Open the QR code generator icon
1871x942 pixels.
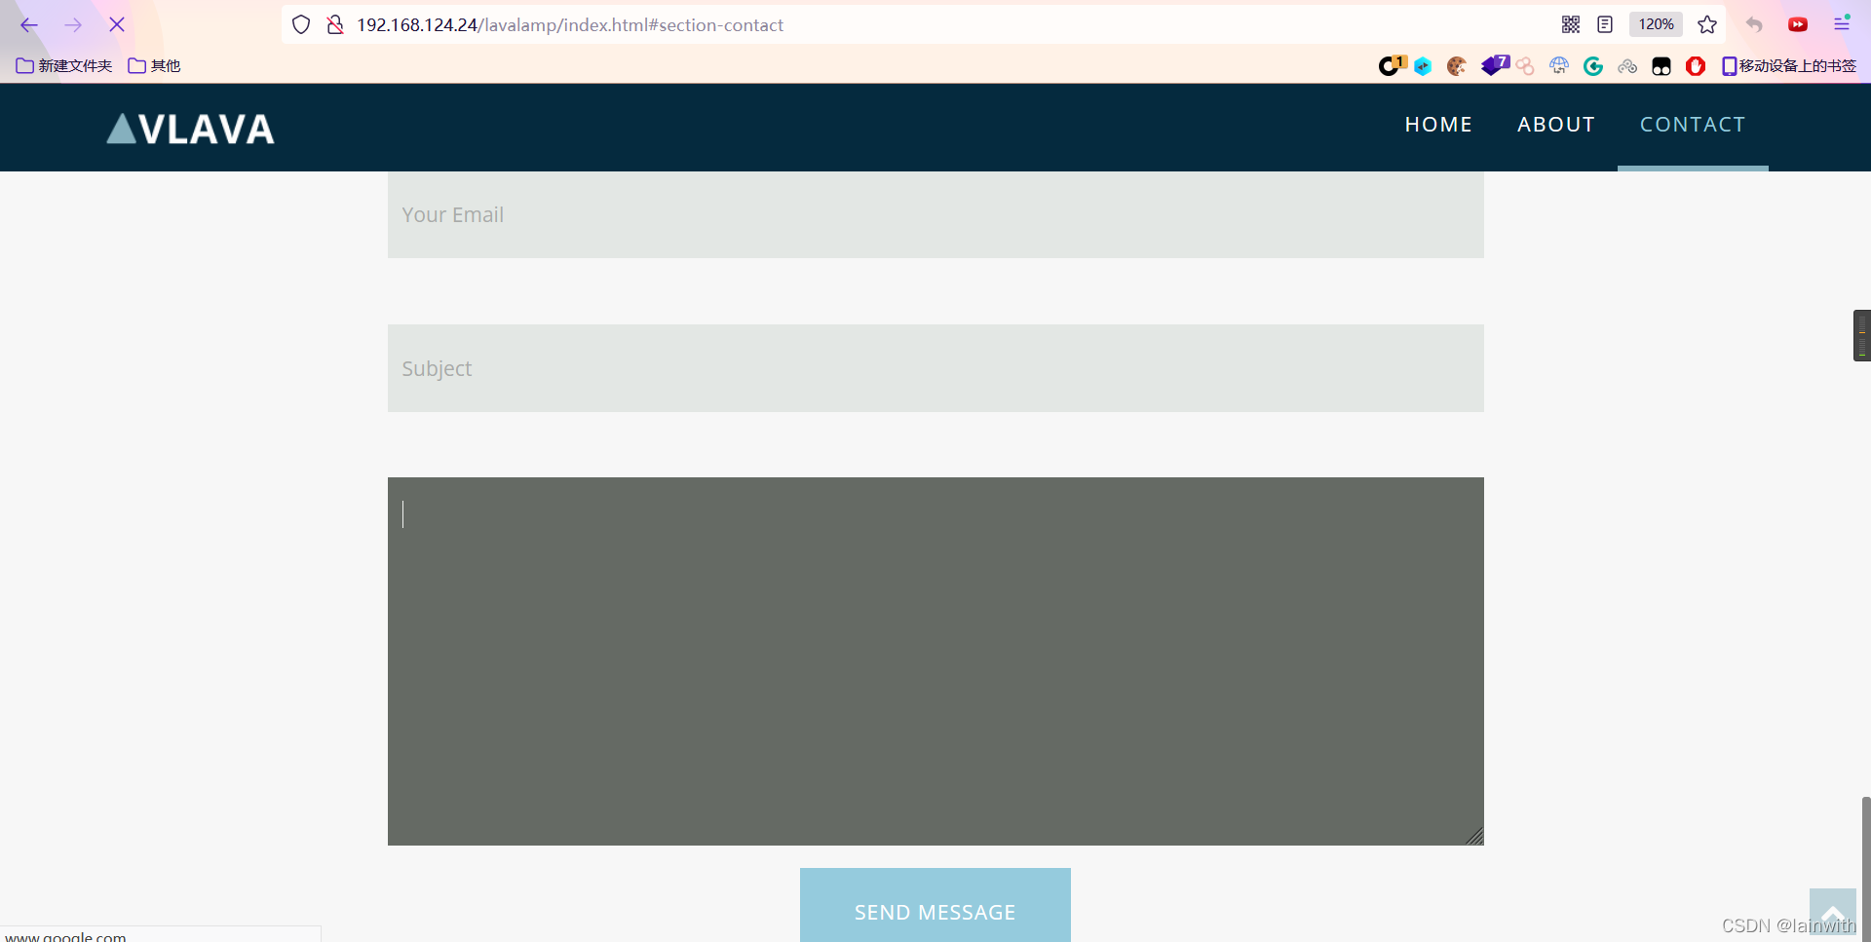point(1571,24)
